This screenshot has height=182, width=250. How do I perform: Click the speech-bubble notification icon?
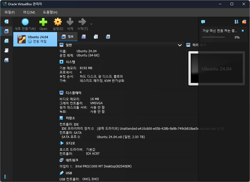(203, 22)
